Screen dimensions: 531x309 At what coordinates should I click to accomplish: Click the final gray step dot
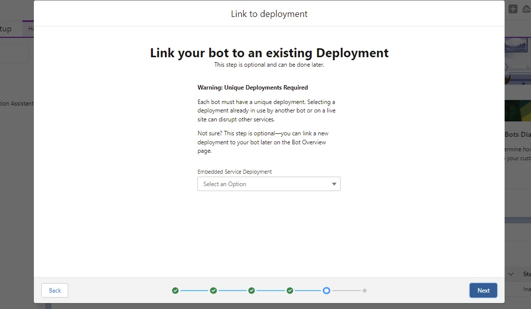365,290
